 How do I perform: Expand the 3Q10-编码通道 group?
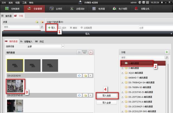[123, 73]
